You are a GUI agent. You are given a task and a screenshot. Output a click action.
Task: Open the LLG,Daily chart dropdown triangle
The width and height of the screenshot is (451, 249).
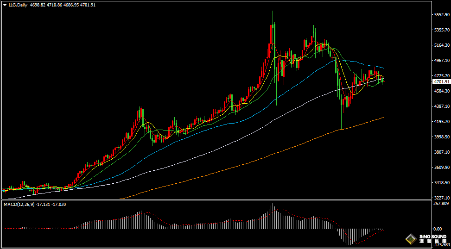5,5
